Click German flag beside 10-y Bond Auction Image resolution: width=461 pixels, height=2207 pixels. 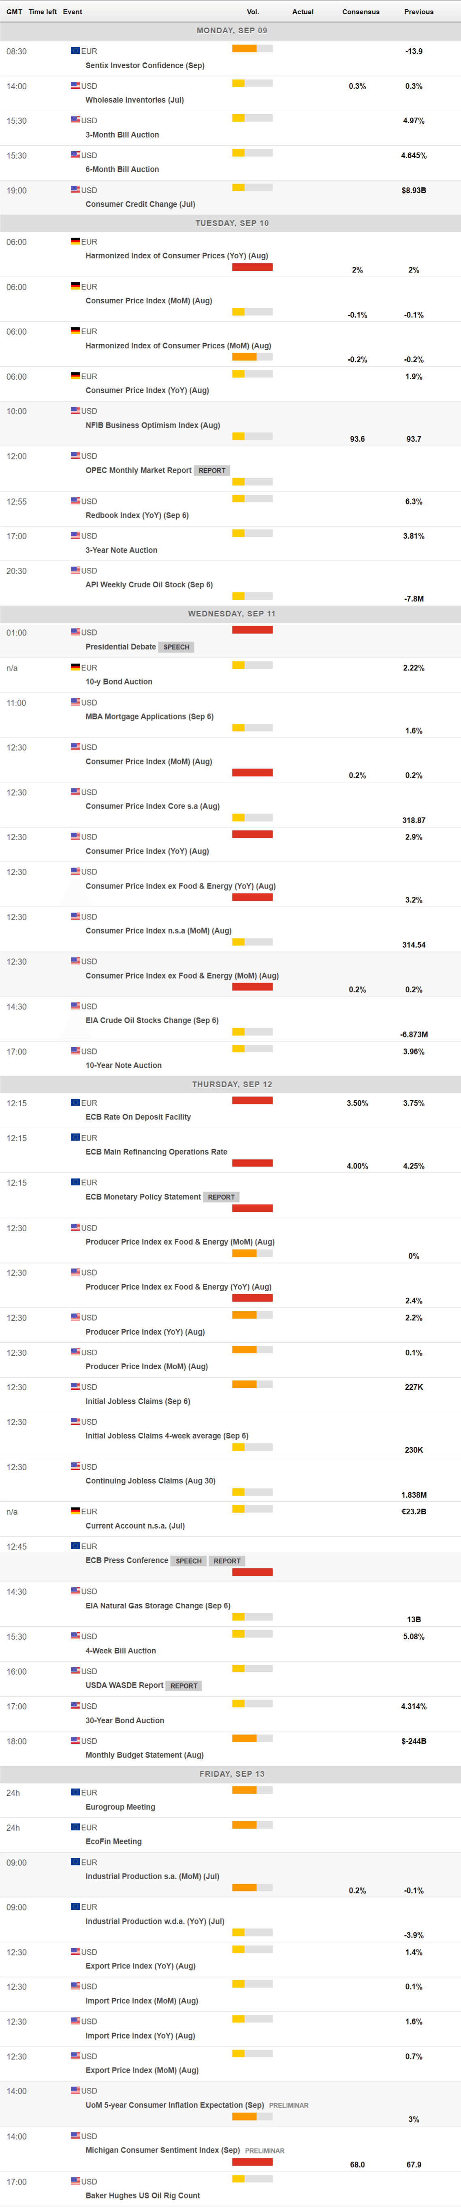point(75,668)
